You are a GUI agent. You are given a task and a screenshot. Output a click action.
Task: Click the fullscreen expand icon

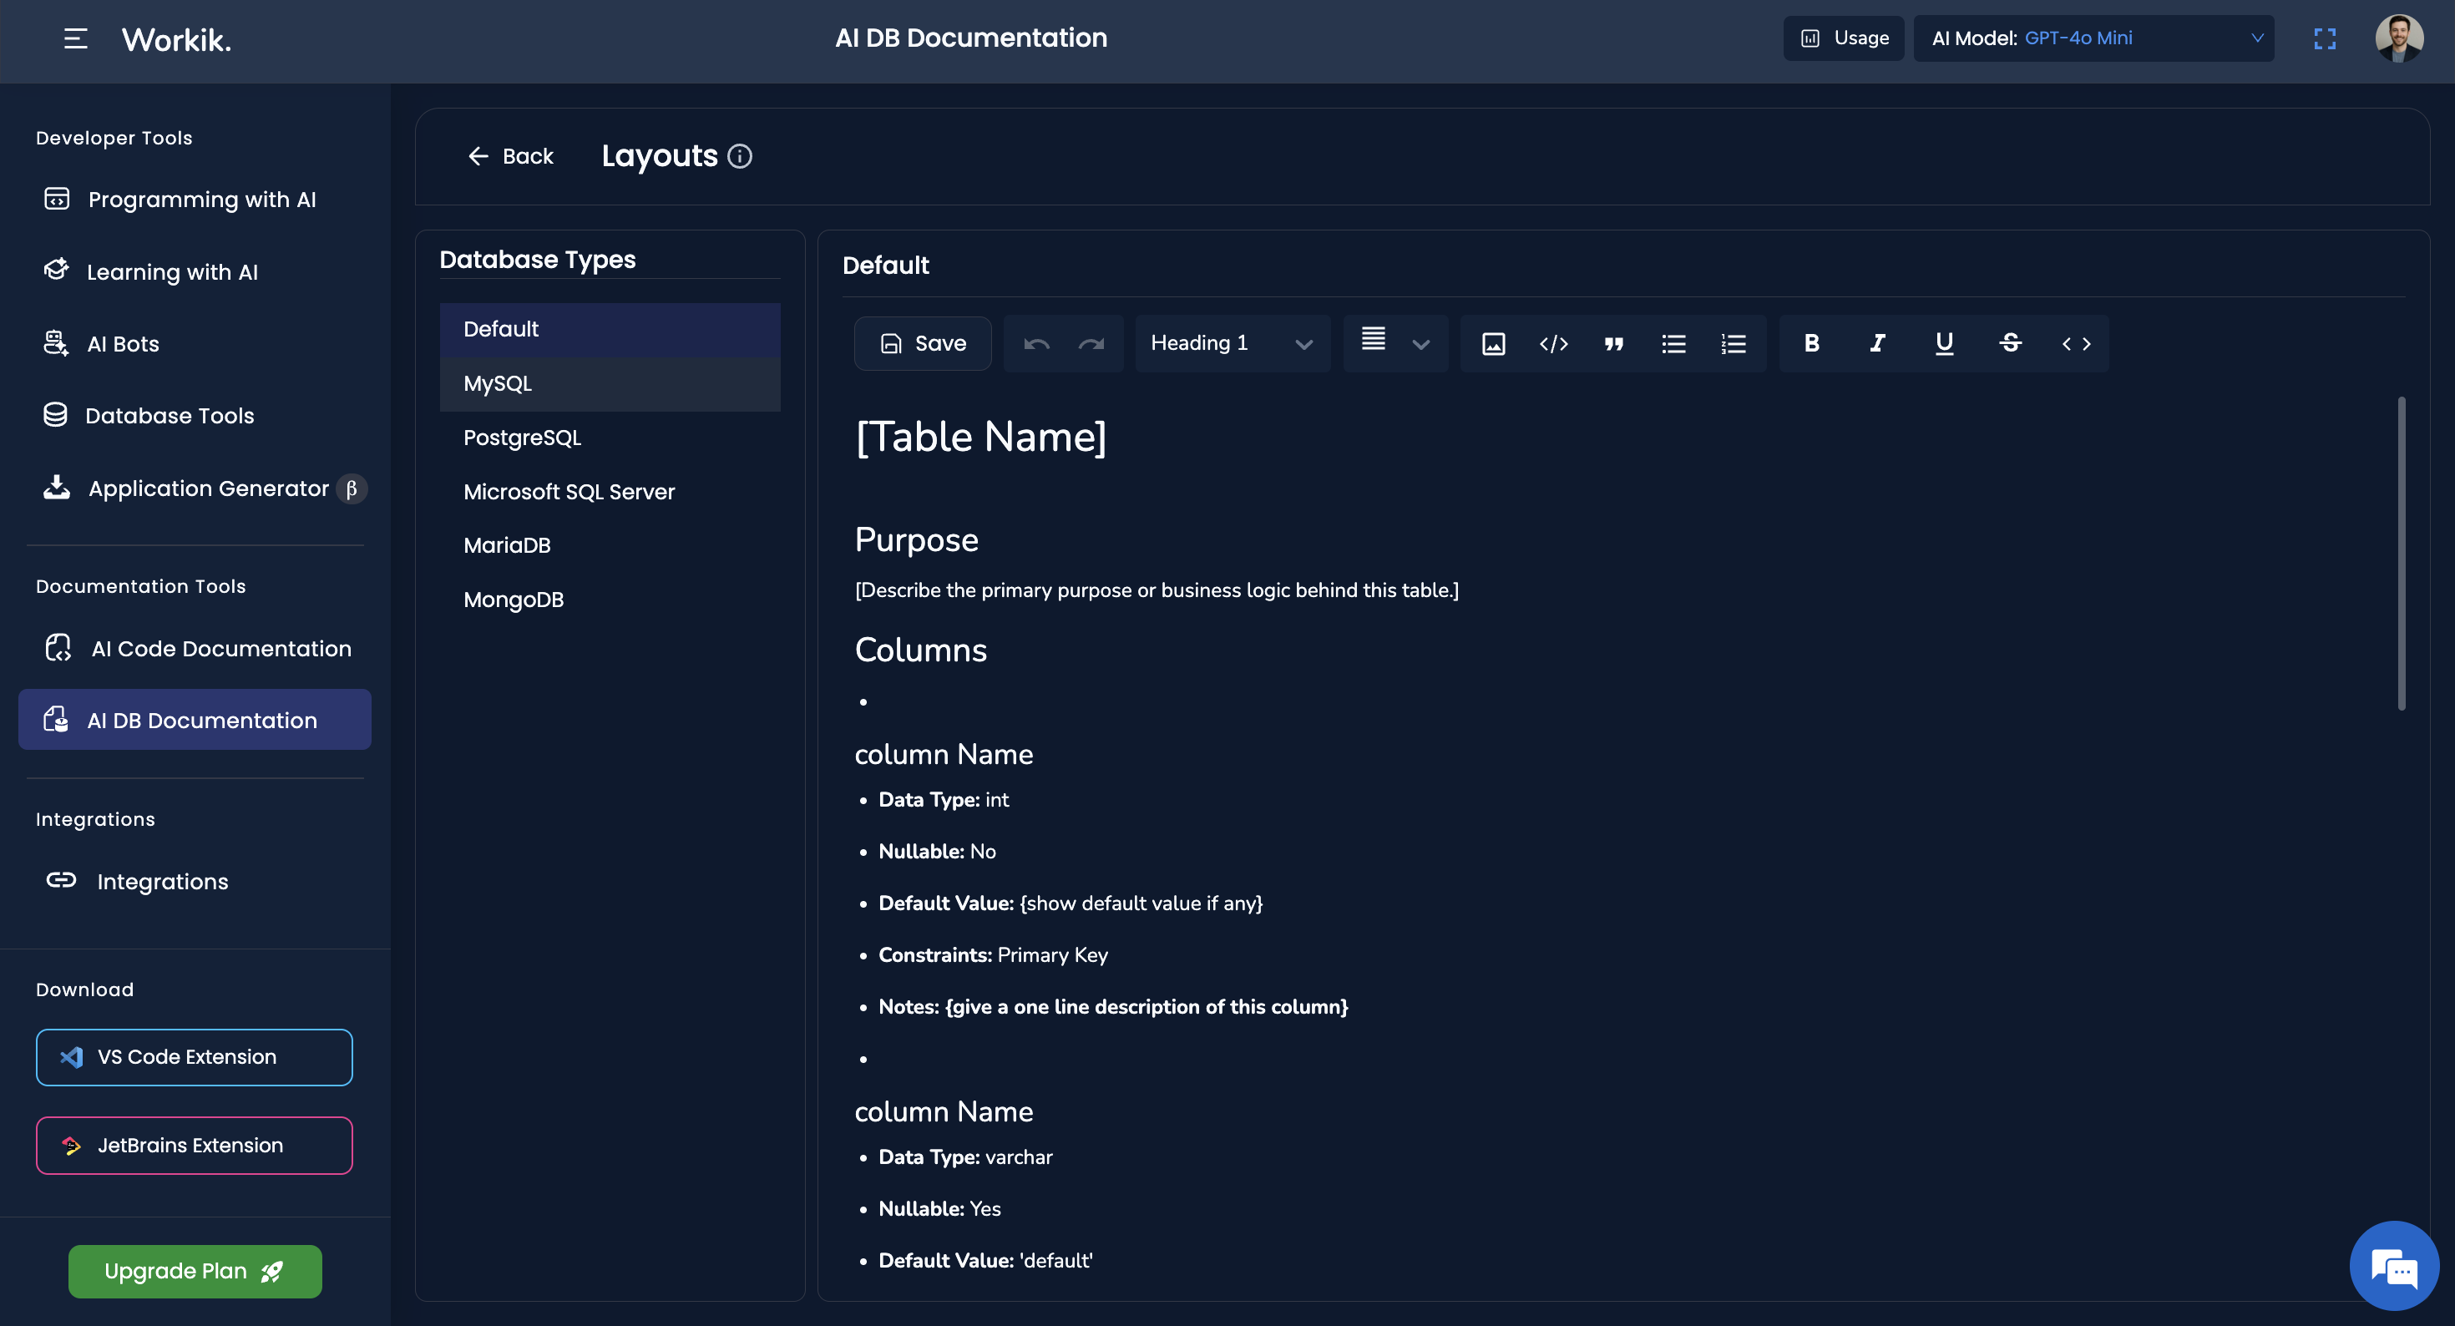pyautogui.click(x=2325, y=38)
